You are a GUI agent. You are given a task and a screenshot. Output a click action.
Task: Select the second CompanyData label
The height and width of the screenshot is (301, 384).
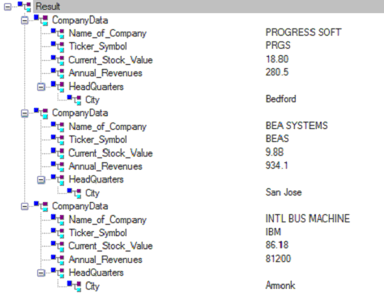pyautogui.click(x=80, y=114)
